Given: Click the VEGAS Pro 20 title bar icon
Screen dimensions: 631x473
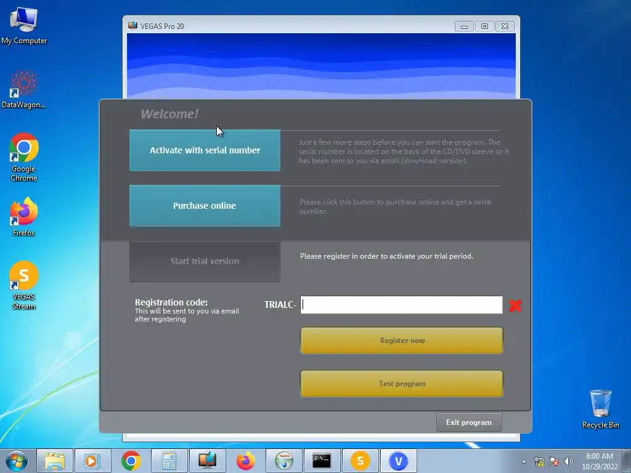Looking at the screenshot, I should point(133,26).
